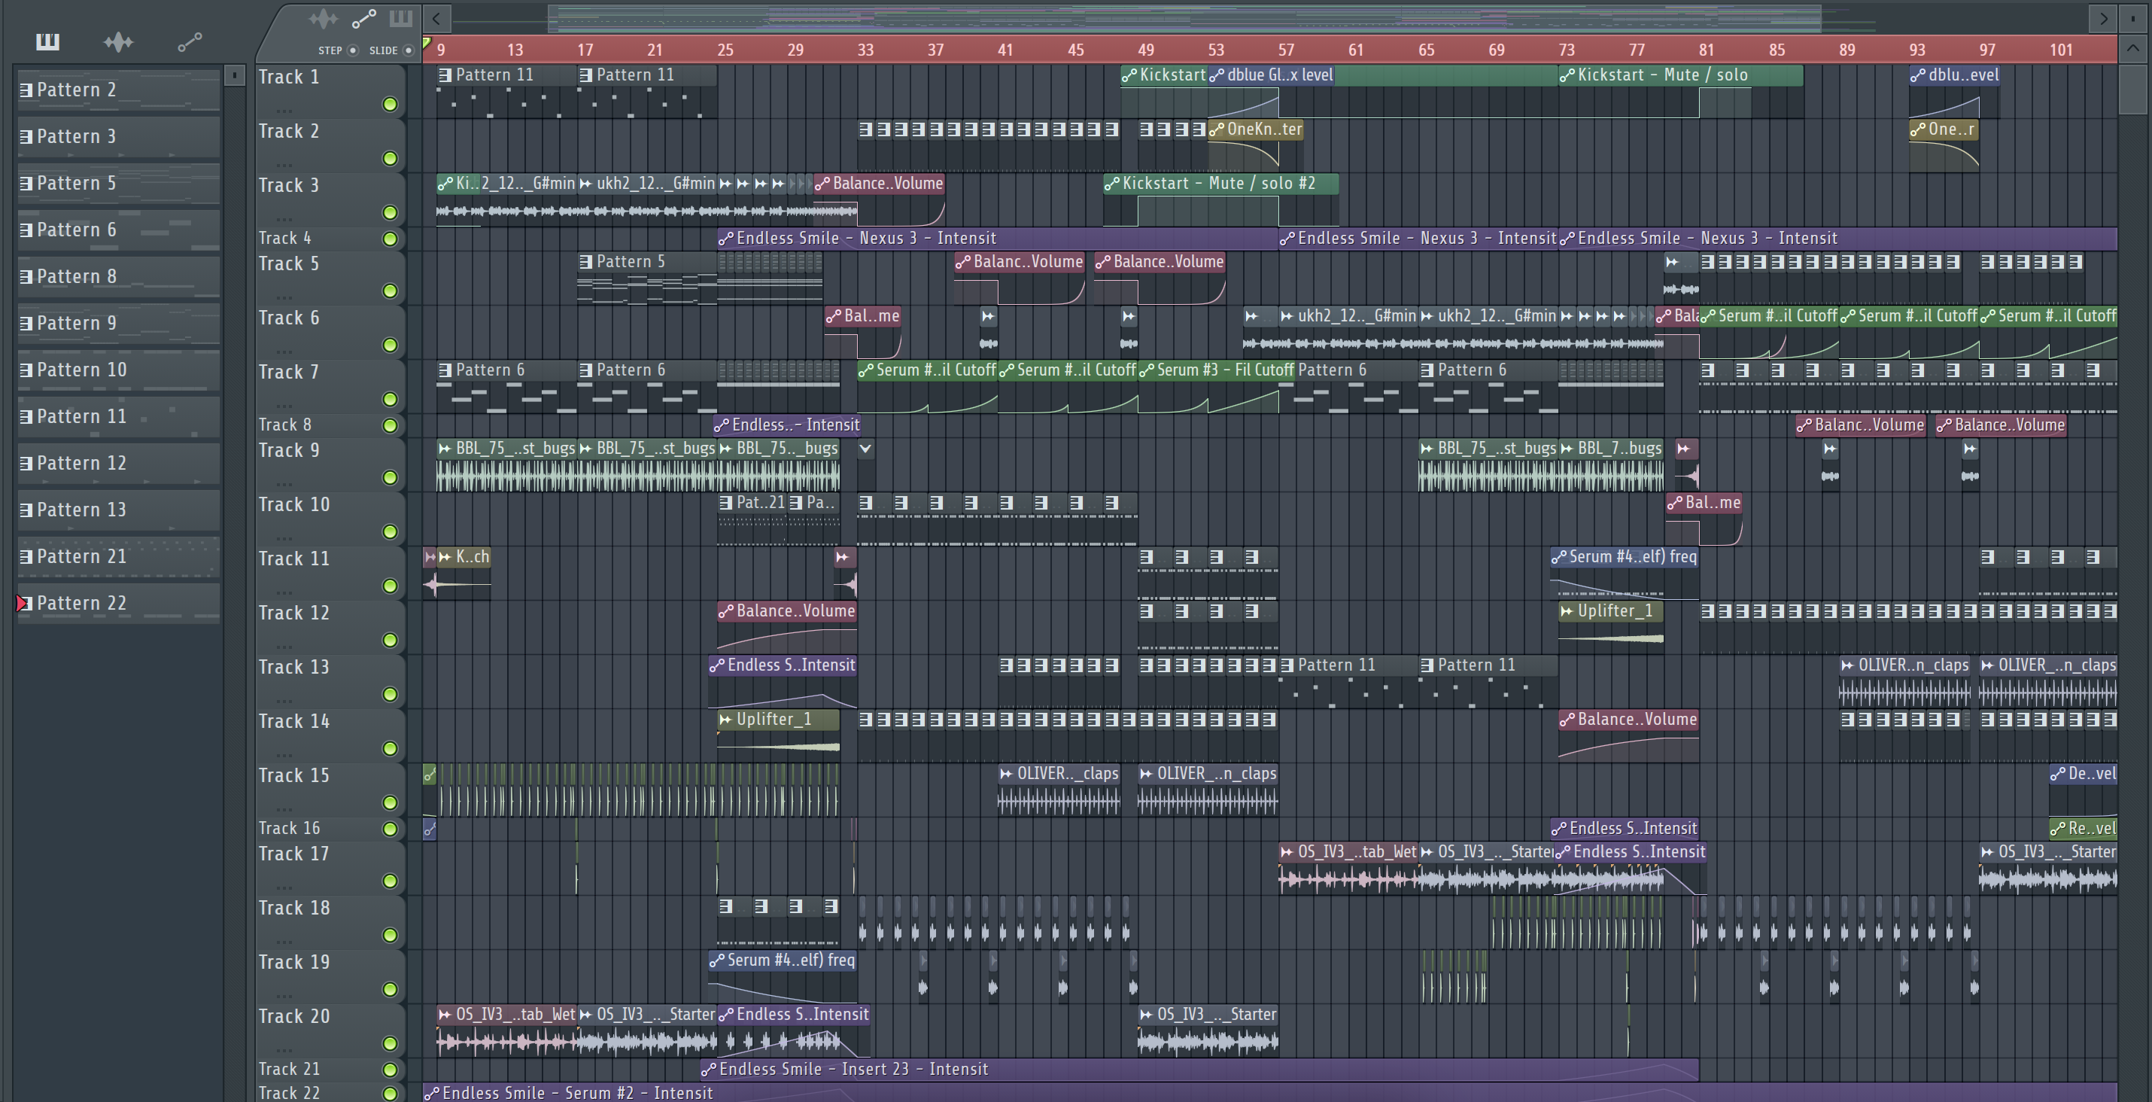Enable STEP editing mode
2152x1102 pixels.
(353, 50)
